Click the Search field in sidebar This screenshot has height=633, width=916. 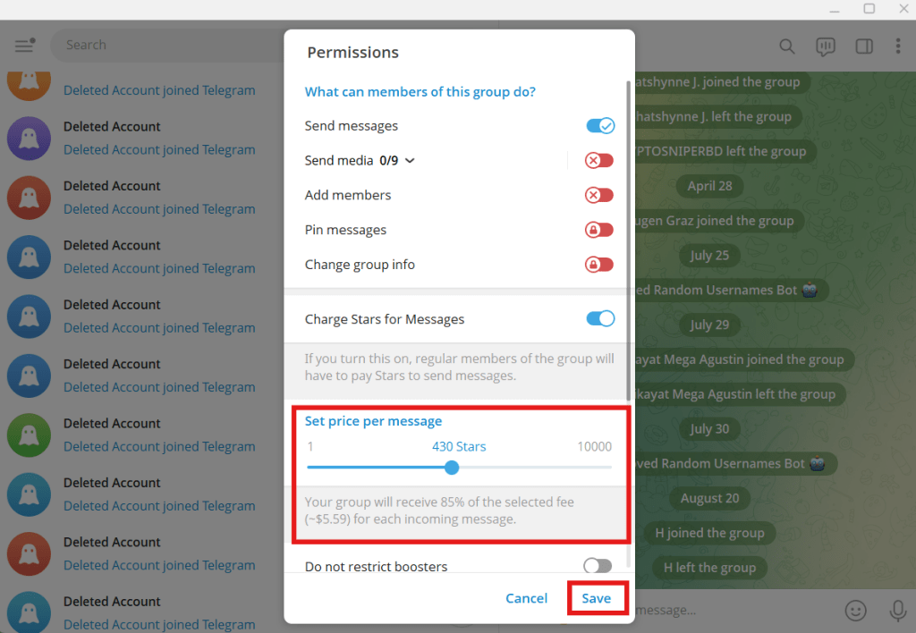click(161, 45)
